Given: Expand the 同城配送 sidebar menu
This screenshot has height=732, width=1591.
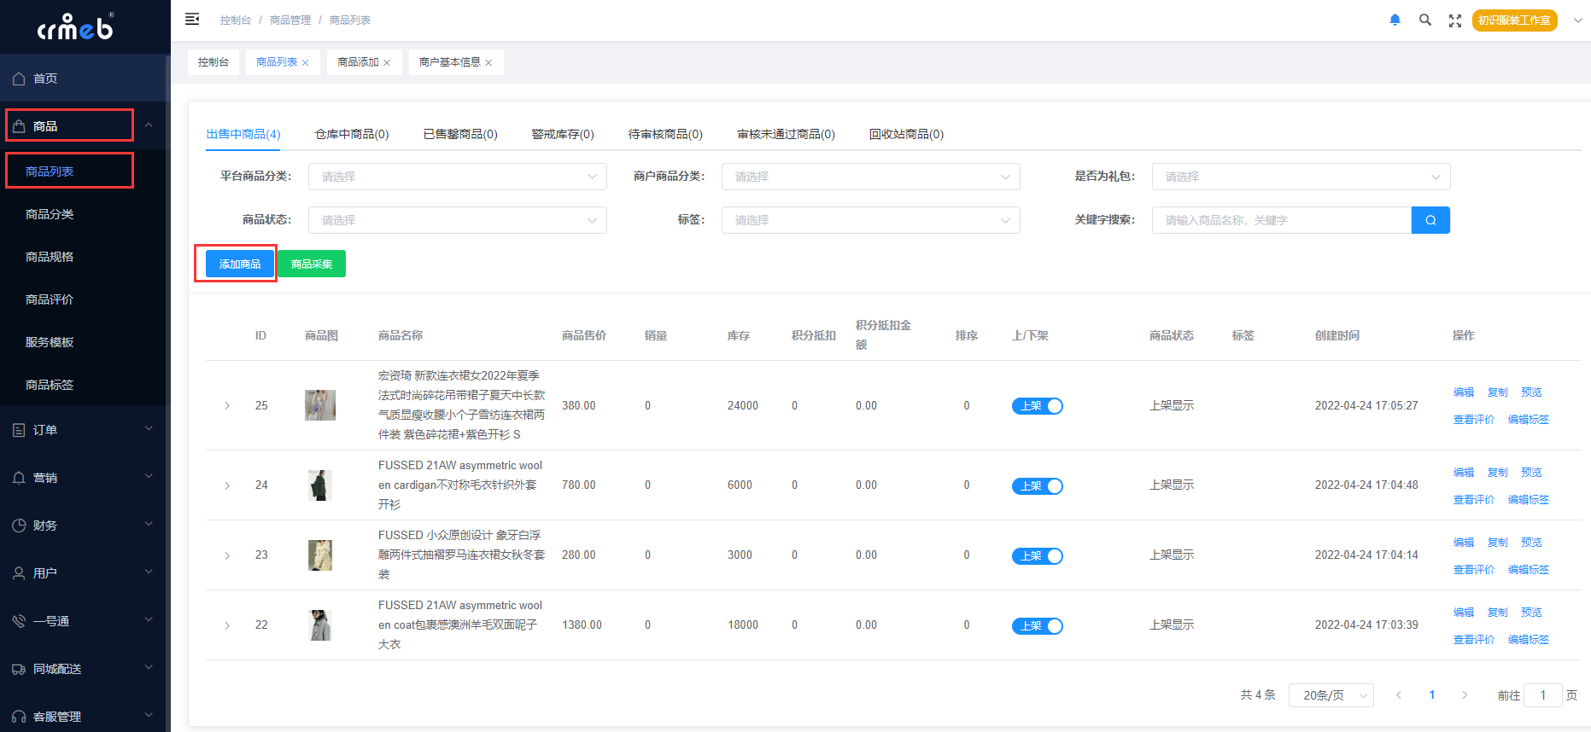Looking at the screenshot, I should coord(83,669).
